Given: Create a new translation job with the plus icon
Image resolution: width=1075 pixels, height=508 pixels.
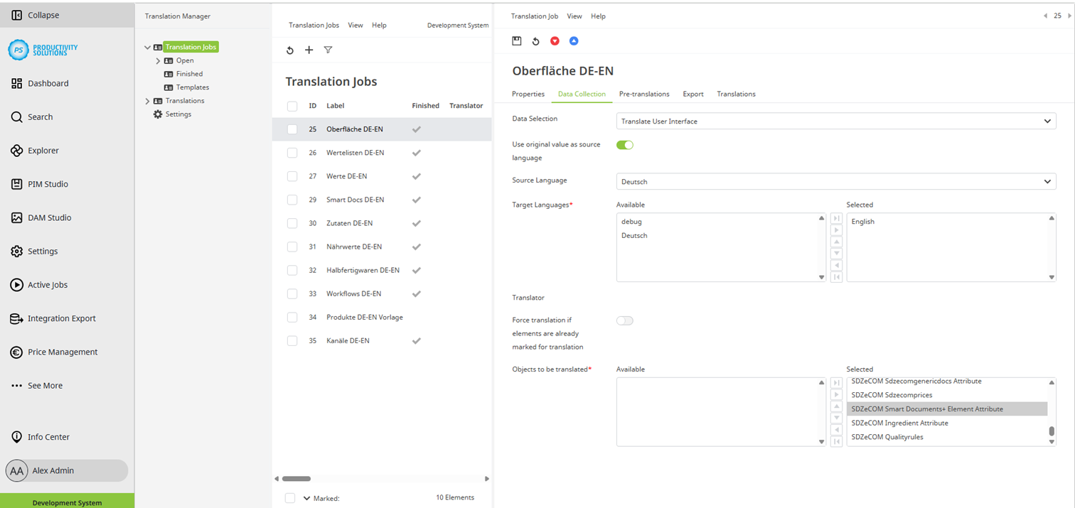Looking at the screenshot, I should tap(309, 50).
